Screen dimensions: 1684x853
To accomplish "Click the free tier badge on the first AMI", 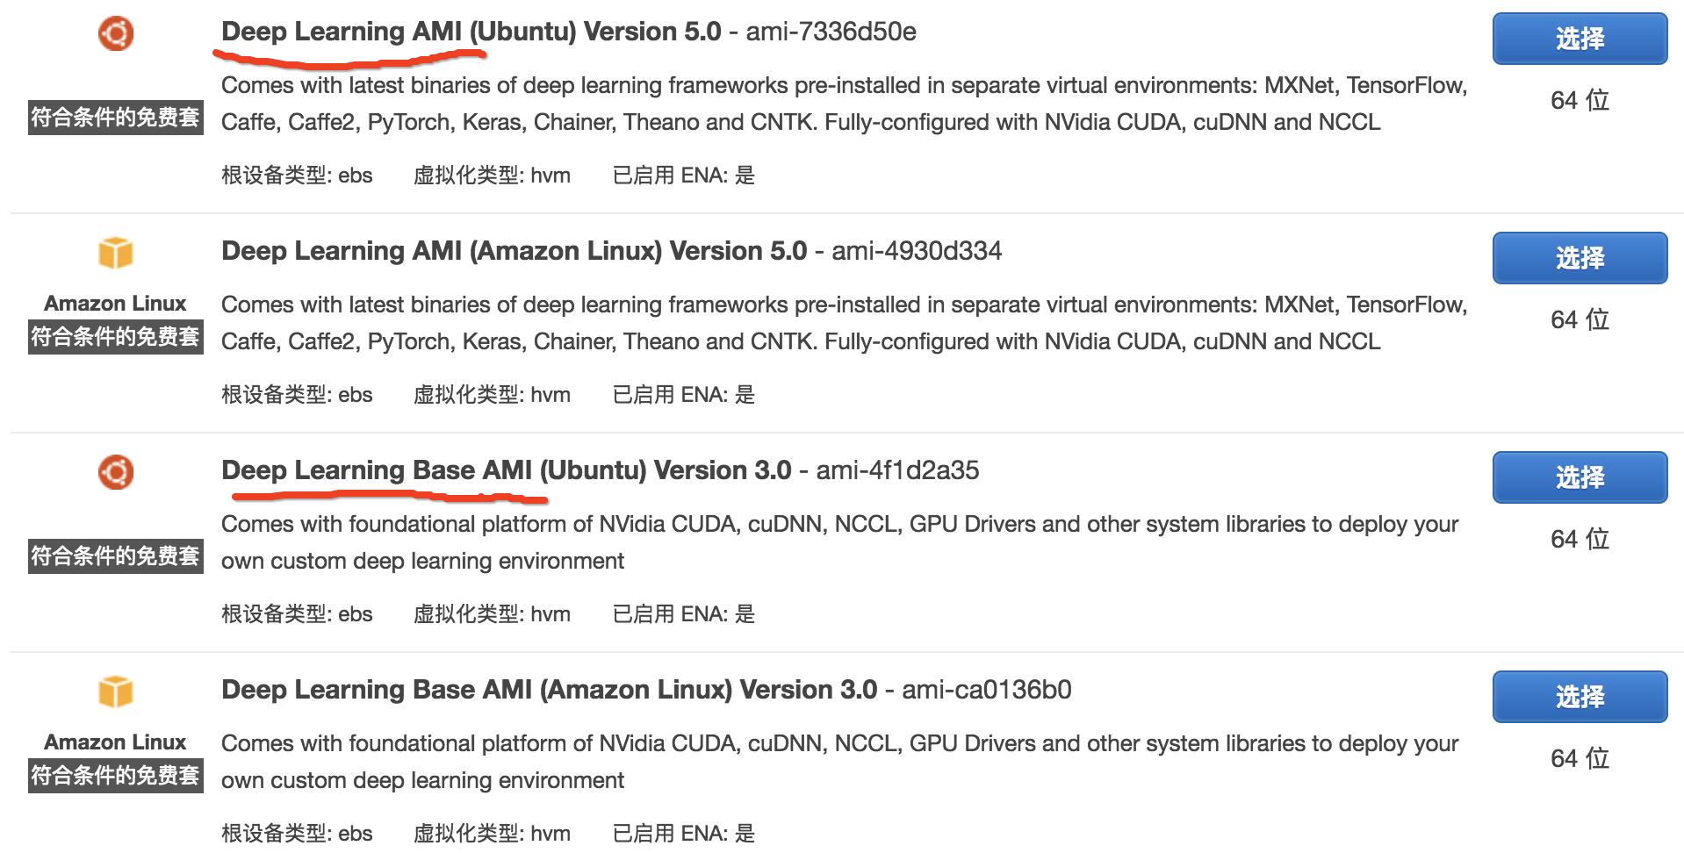I will [x=115, y=118].
